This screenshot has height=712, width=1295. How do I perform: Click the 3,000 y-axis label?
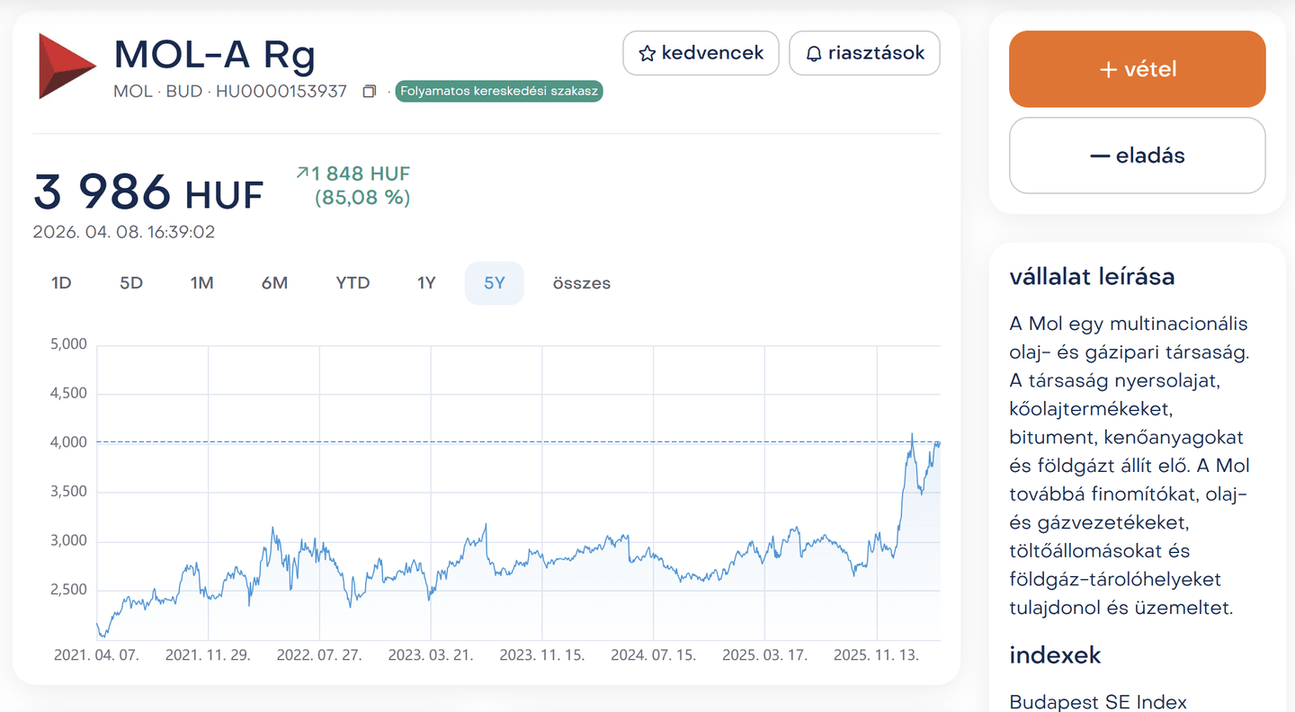pos(68,541)
